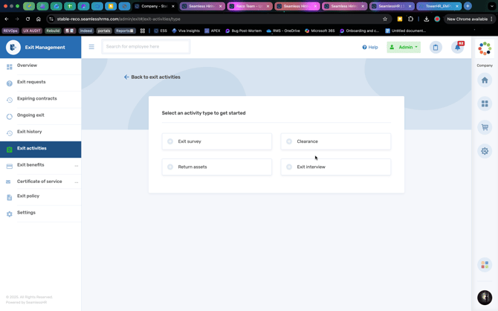This screenshot has height=311, width=498.
Task: Open the notifications bell icon
Action: click(458, 47)
